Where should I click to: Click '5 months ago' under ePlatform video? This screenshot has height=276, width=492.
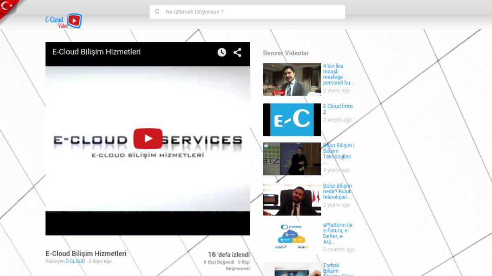click(x=339, y=250)
